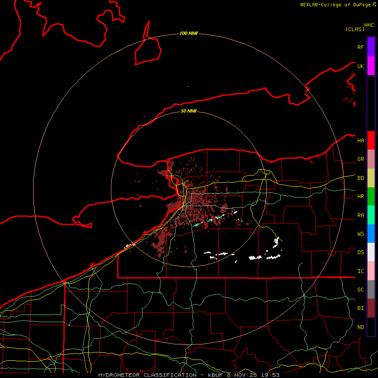Click the HHC product code label
Image resolution: width=378 pixels, height=378 pixels.
369,25
